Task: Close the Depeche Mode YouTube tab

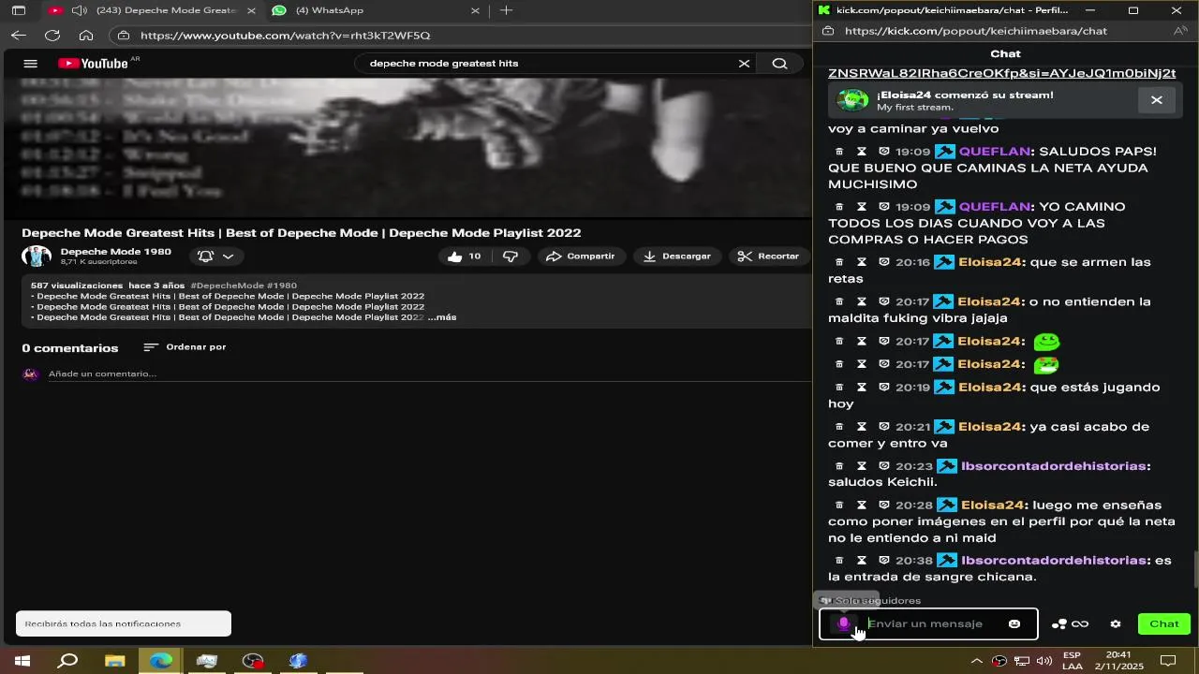Action: 251,10
